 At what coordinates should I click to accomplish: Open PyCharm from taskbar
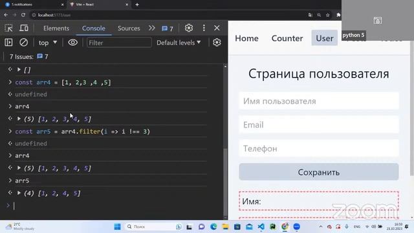click(273, 227)
